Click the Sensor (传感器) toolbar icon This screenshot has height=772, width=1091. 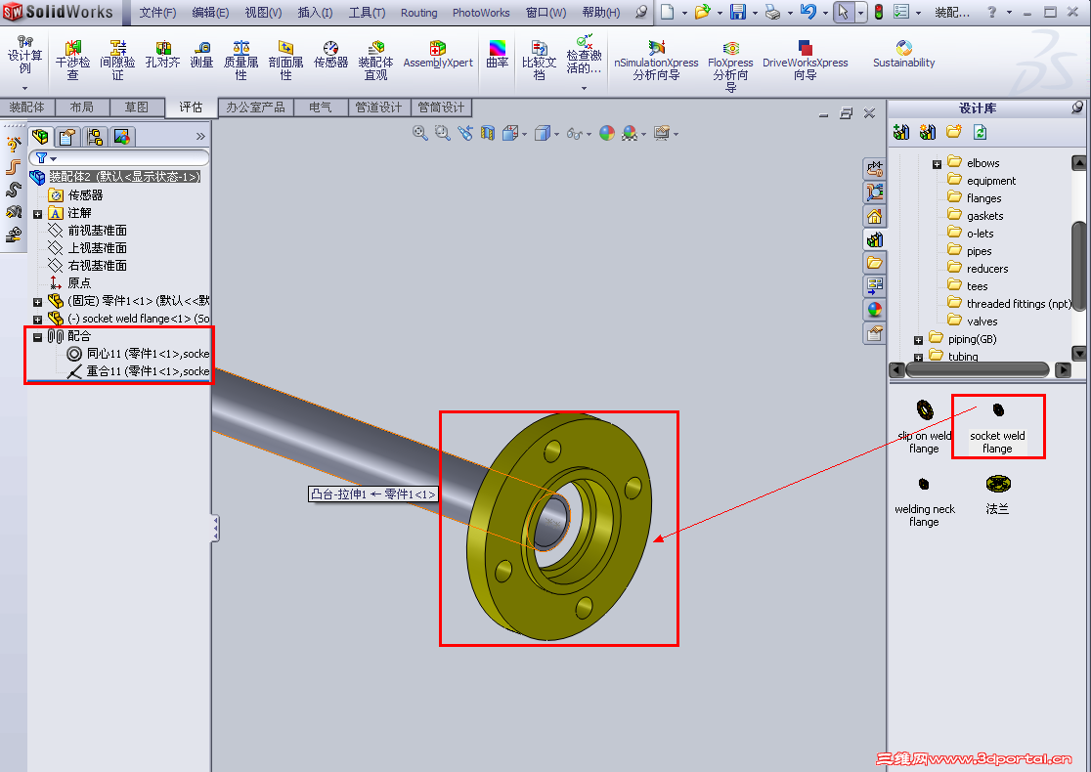tap(330, 55)
